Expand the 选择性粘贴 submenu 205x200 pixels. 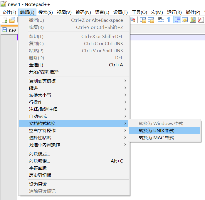pyautogui.click(x=74, y=138)
